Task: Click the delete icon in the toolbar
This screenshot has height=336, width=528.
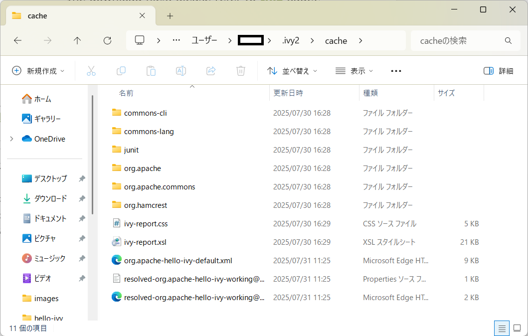Action: pyautogui.click(x=241, y=71)
